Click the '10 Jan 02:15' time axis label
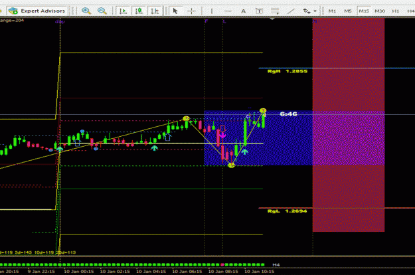 (115, 272)
